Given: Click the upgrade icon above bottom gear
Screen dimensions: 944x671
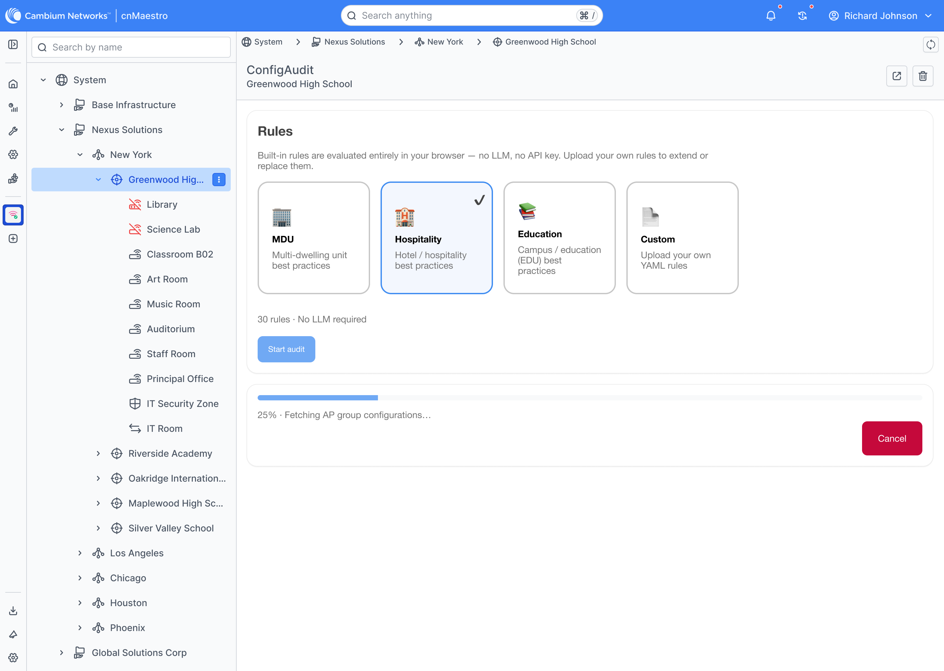Looking at the screenshot, I should [x=13, y=634].
